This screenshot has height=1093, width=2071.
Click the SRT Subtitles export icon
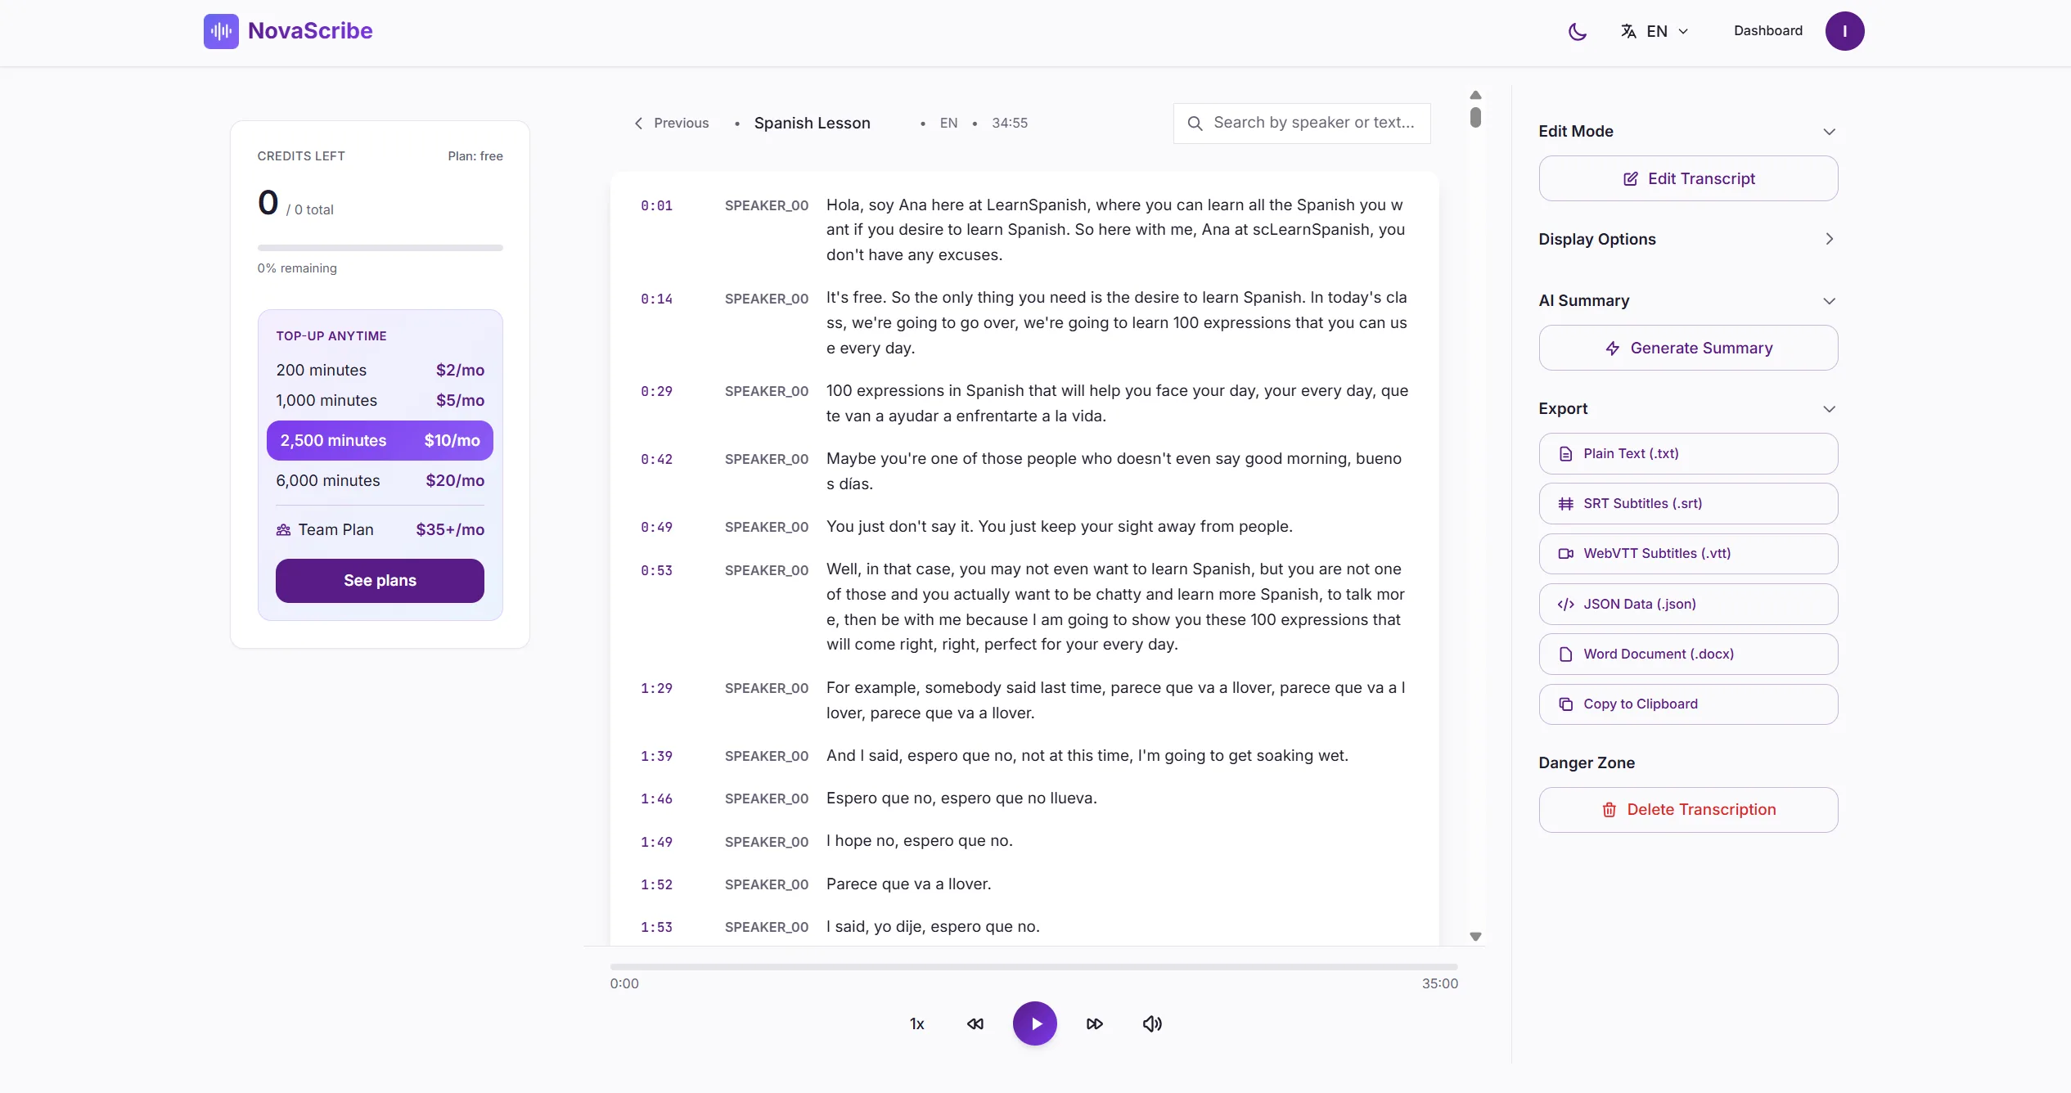coord(1566,503)
